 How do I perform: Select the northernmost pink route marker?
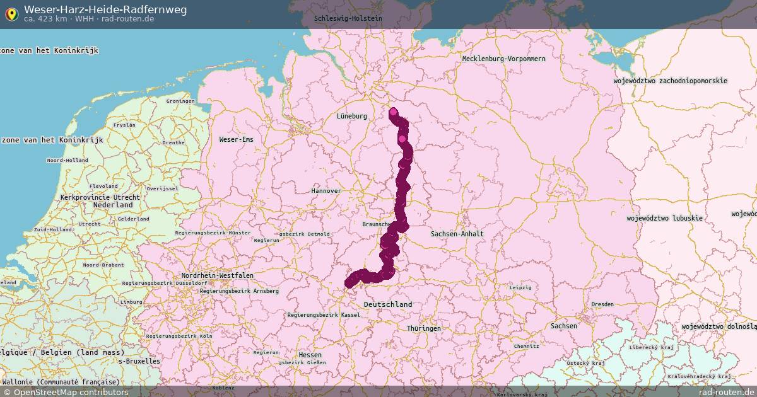[x=394, y=112]
